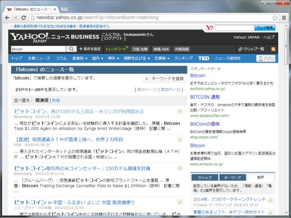Go back using the browser back arrow
This screenshot has width=291, height=218.
(7, 18)
